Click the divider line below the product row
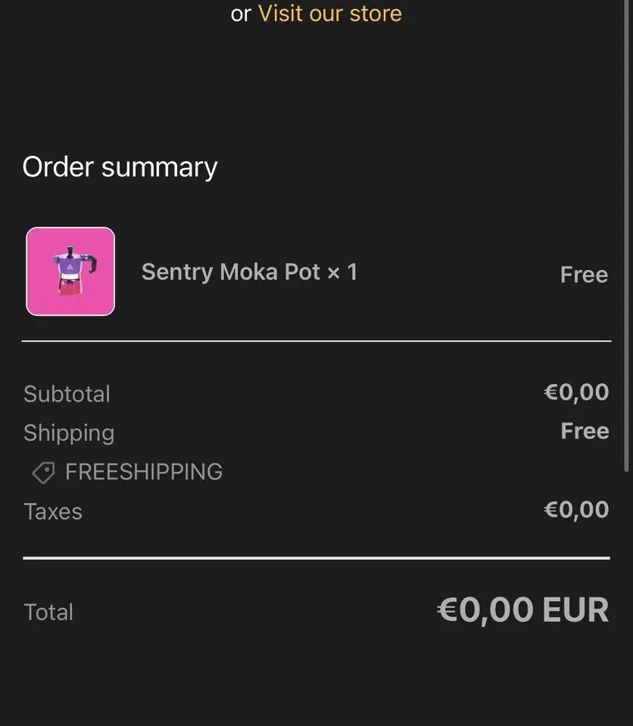633x726 pixels. point(316,341)
